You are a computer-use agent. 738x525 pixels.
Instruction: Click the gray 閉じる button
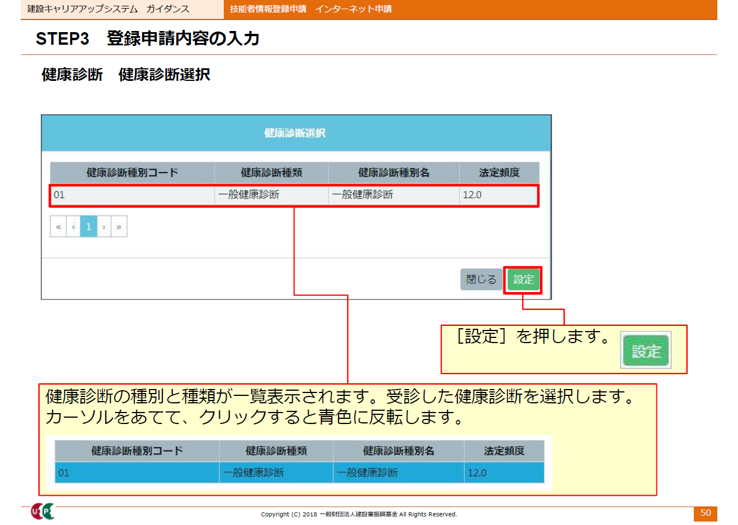click(481, 279)
